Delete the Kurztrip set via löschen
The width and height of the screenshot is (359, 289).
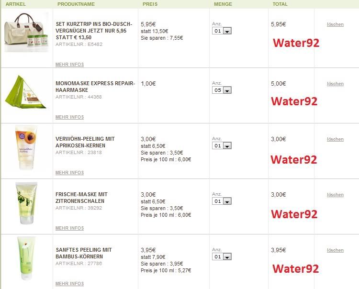tap(335, 24)
